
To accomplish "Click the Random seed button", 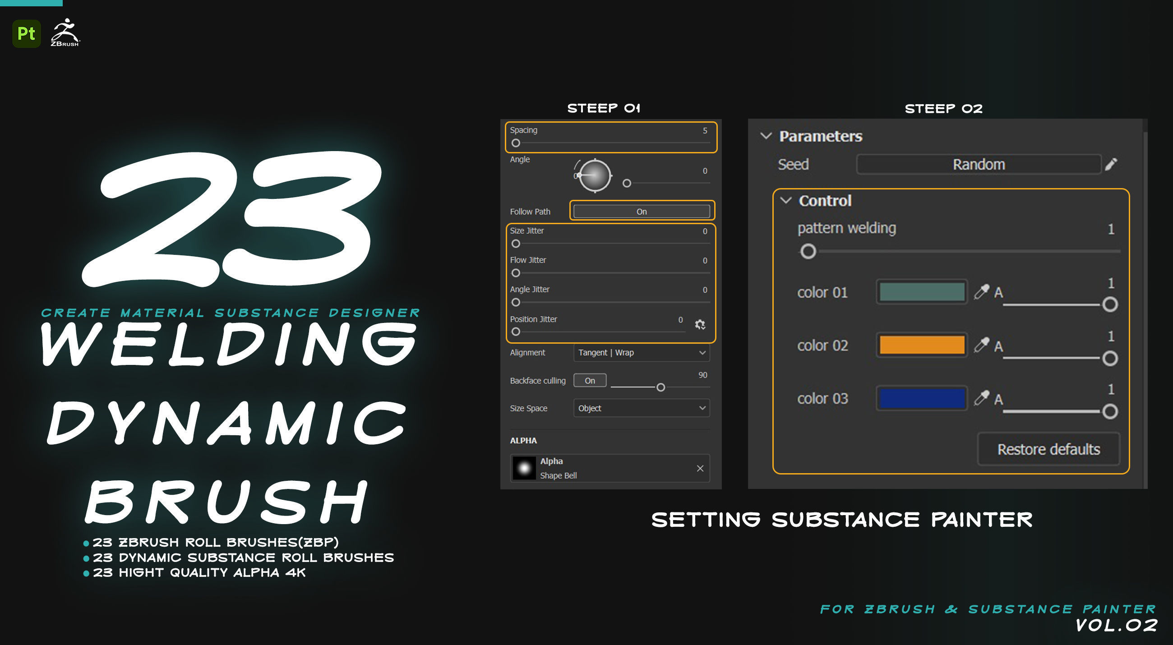I will 979,164.
